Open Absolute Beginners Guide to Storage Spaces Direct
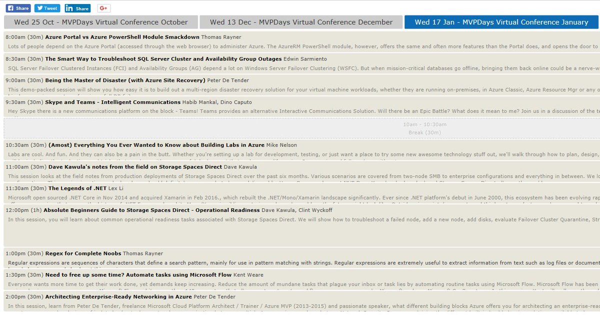The image size is (600, 315). click(x=152, y=210)
